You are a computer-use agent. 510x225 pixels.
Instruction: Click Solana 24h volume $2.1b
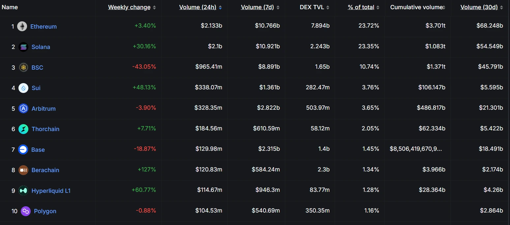215,46
